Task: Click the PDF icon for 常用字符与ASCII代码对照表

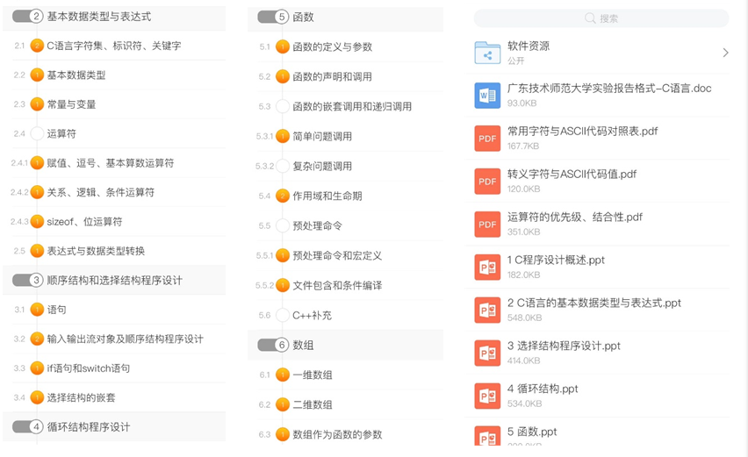Action: pos(487,139)
